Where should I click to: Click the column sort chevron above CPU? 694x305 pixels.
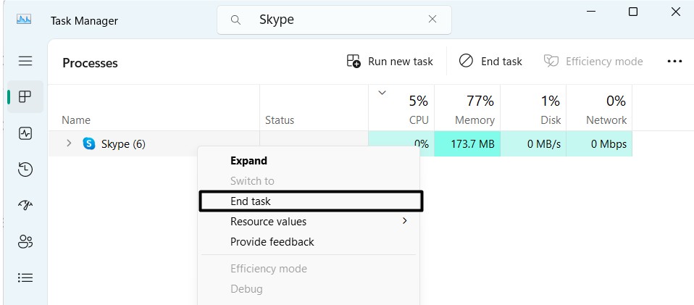pyautogui.click(x=382, y=93)
